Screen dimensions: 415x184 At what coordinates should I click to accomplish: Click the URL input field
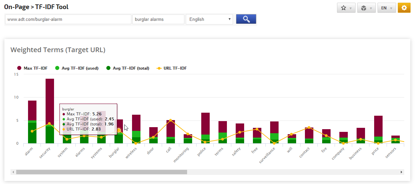click(68, 20)
